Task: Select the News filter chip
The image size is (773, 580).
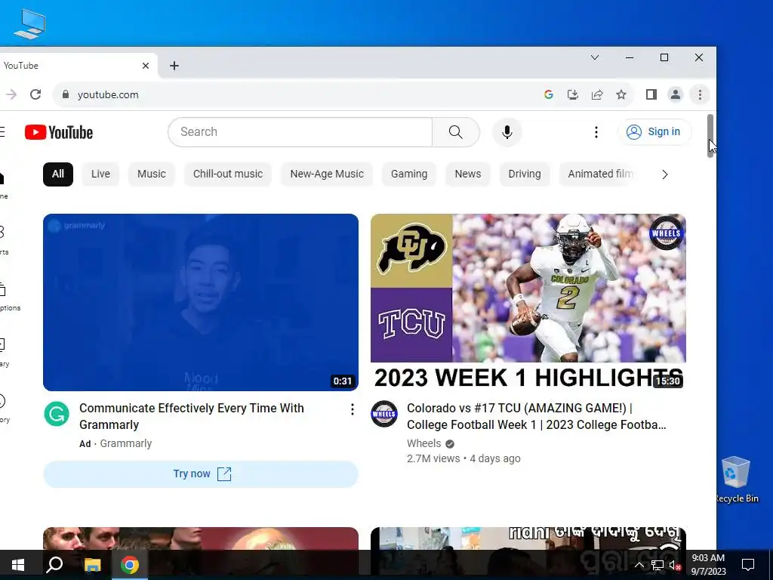Action: pos(468,174)
